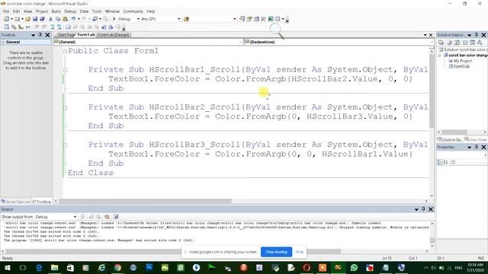Click Refresh icon in Solution Explorer

coord(457,43)
